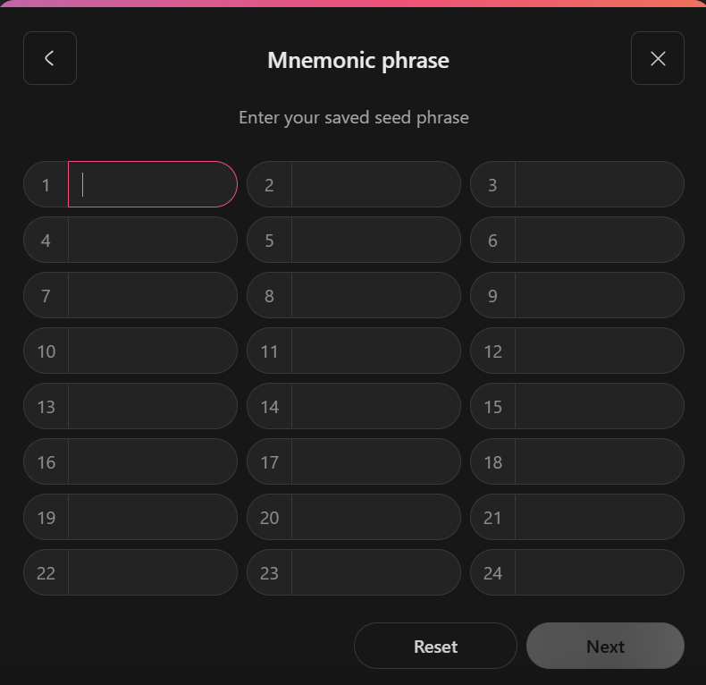Focus seed word input number 5
The image size is (706, 685).
tap(375, 241)
